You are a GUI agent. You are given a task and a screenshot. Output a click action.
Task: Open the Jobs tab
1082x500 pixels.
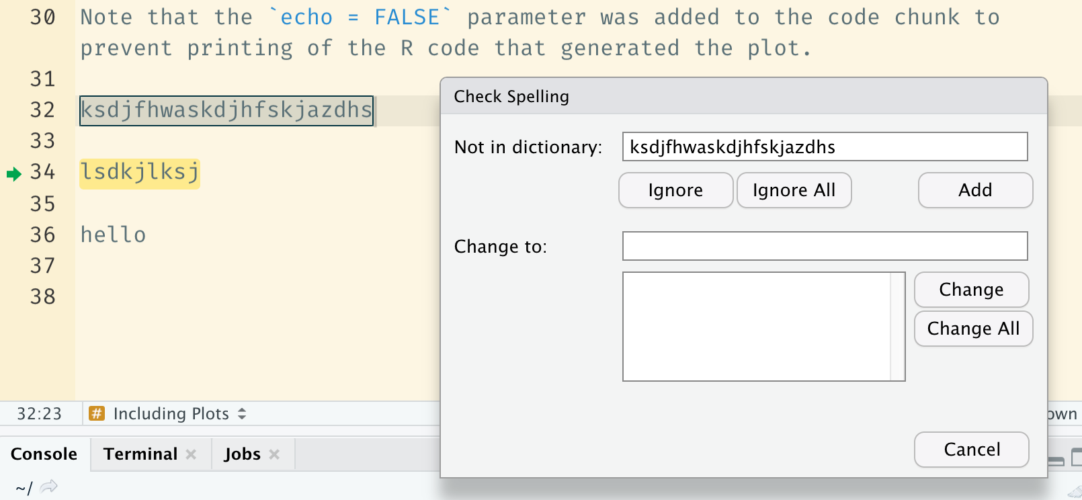tap(242, 454)
